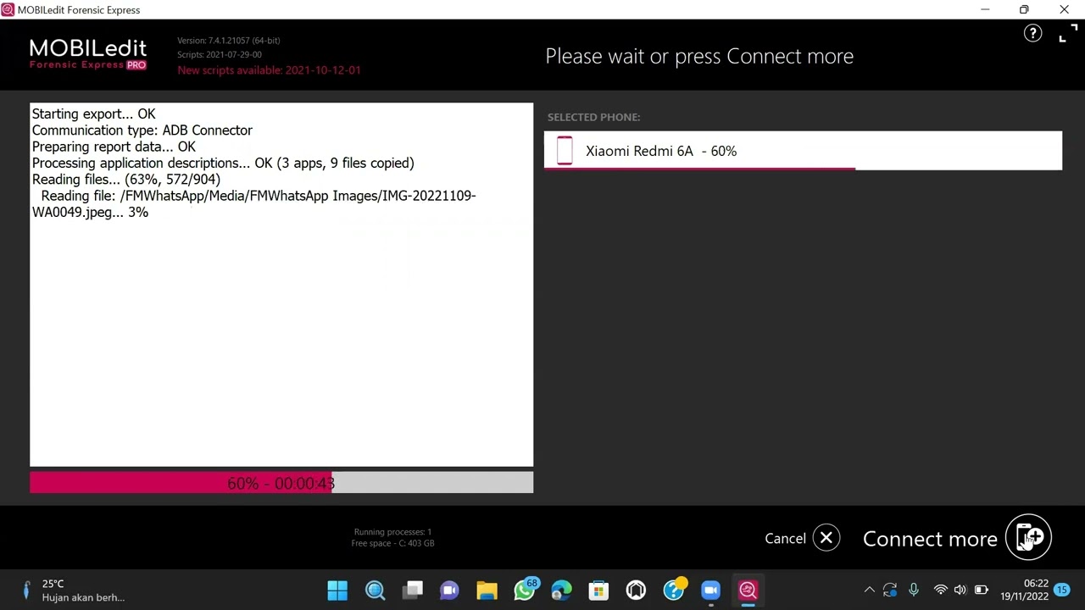Screen dimensions: 1085x610
Task: Click the MOBILedit Forensic Express PRO logo
Action: 88,54
